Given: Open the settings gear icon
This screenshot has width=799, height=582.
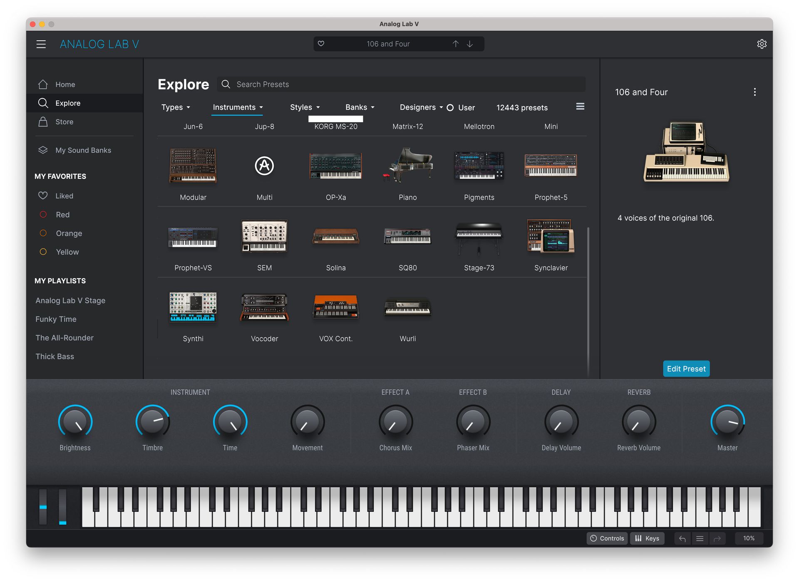Looking at the screenshot, I should click(x=762, y=44).
